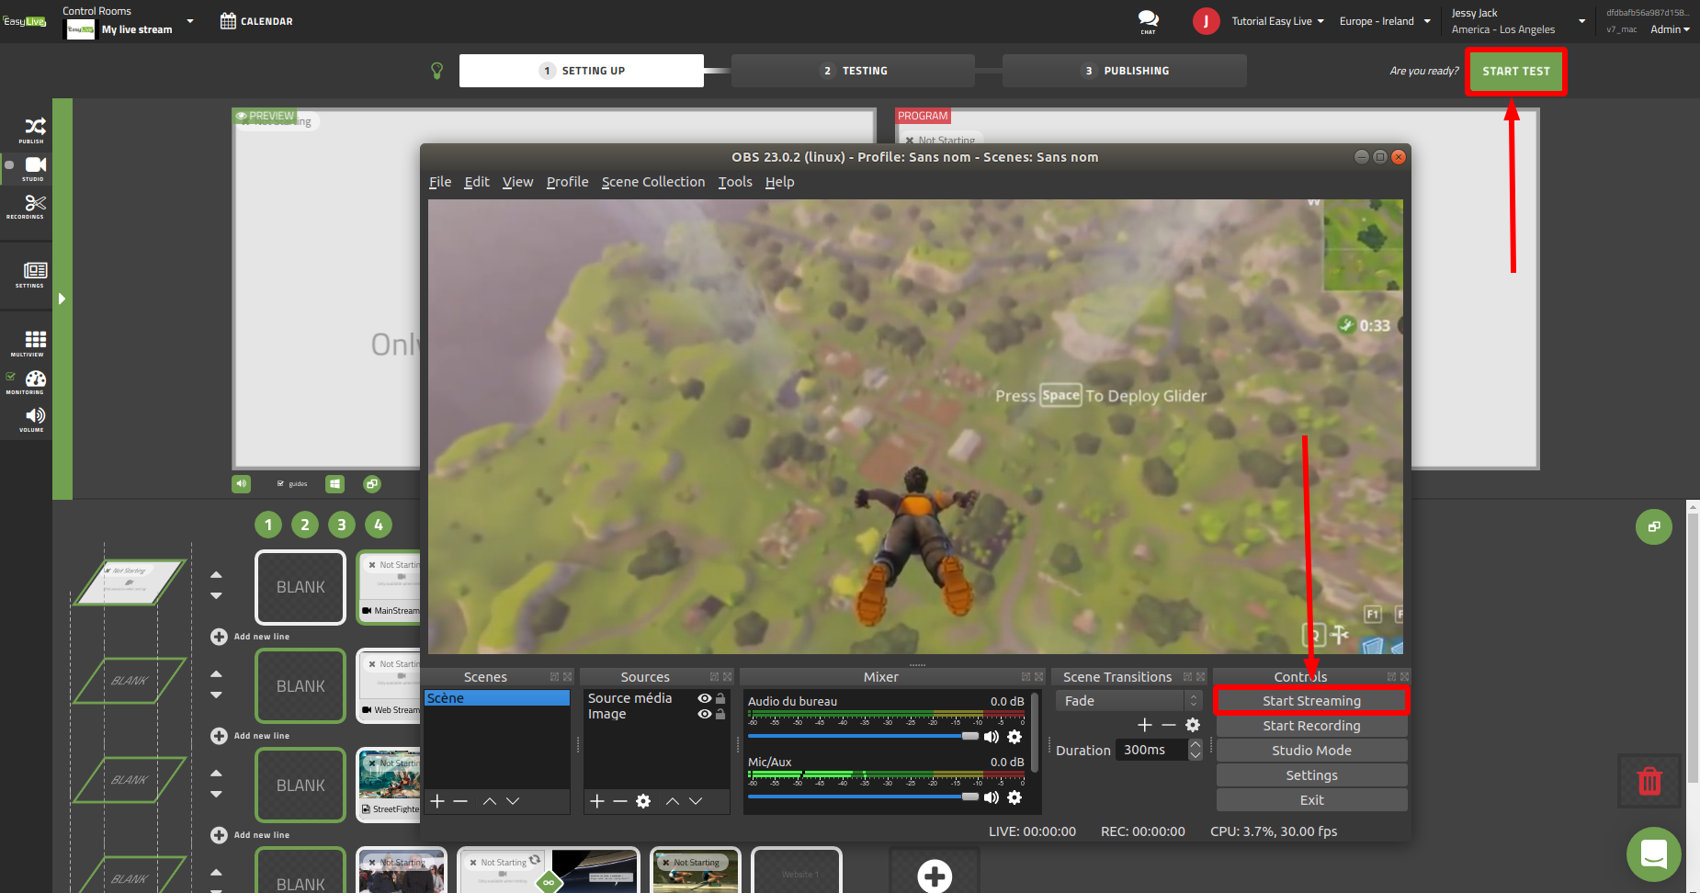The height and width of the screenshot is (893, 1700).
Task: Open the support chat bubble
Action: 1653,854
